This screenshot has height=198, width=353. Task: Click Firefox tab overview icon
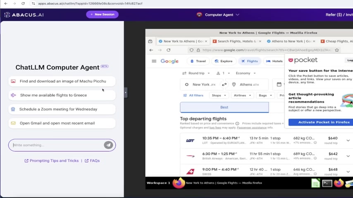pos(150,41)
